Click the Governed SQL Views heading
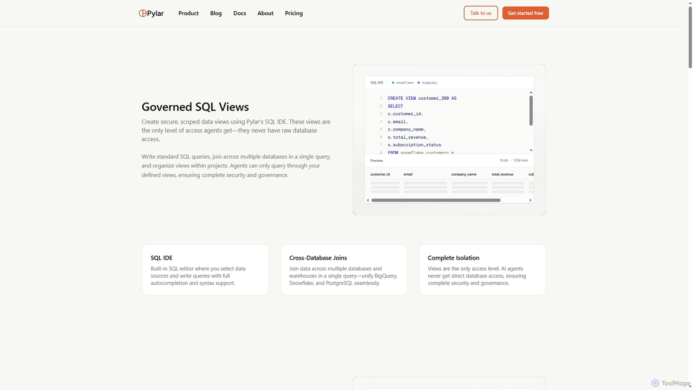This screenshot has height=390, width=693. [x=195, y=107]
